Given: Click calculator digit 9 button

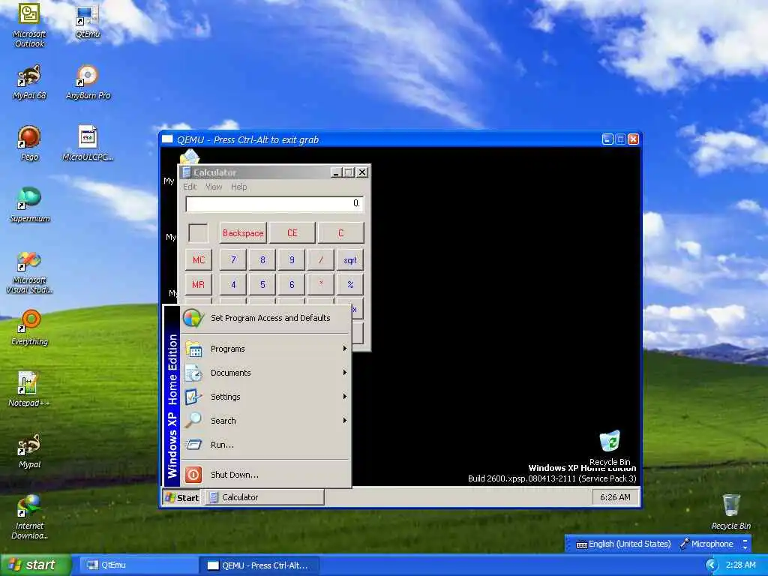Looking at the screenshot, I should (x=292, y=260).
